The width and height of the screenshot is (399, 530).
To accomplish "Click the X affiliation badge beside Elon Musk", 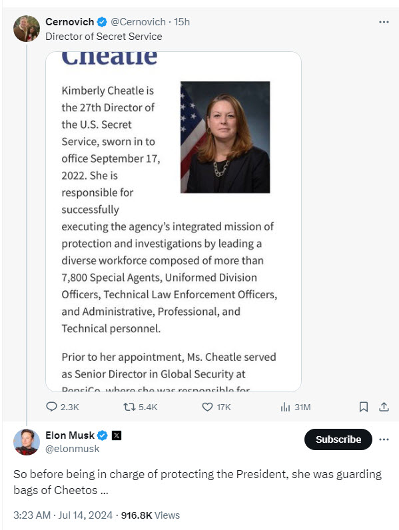I will click(x=117, y=435).
